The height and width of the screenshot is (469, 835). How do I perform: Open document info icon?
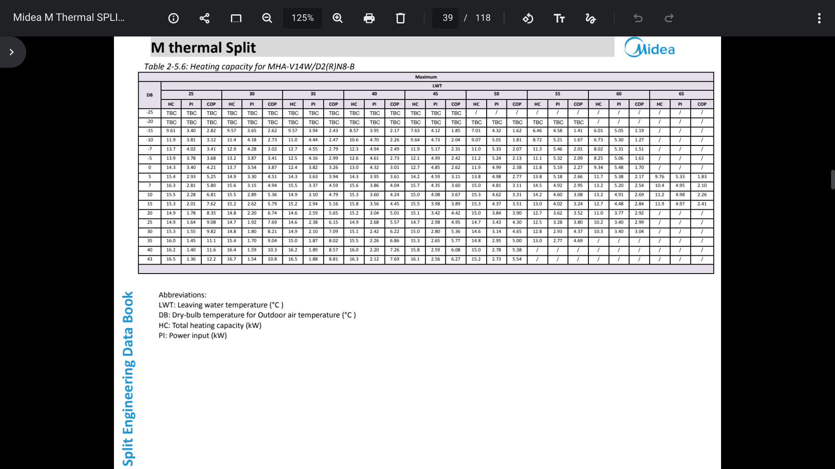[x=173, y=18]
